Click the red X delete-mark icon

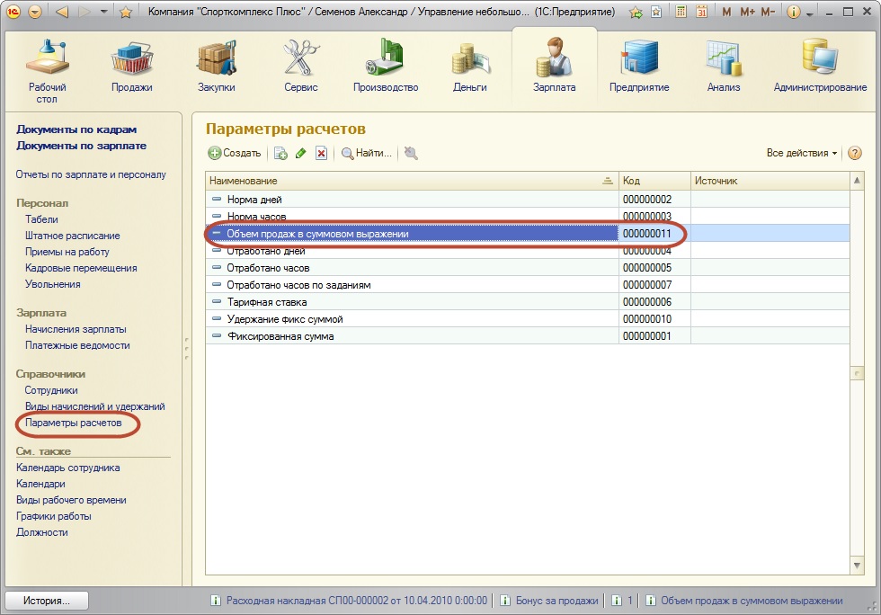(x=321, y=154)
